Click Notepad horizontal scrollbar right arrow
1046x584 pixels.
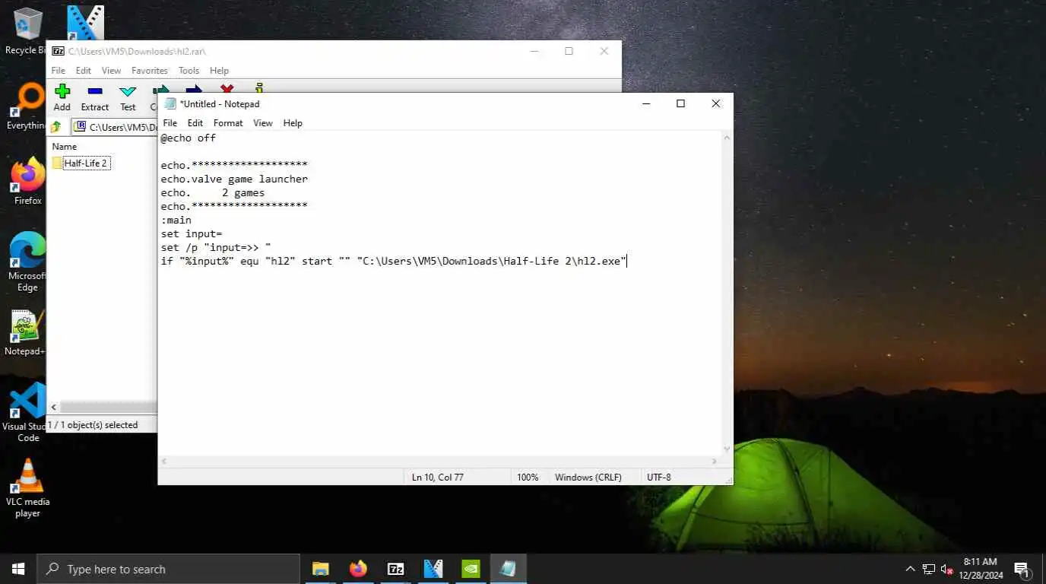coord(714,462)
